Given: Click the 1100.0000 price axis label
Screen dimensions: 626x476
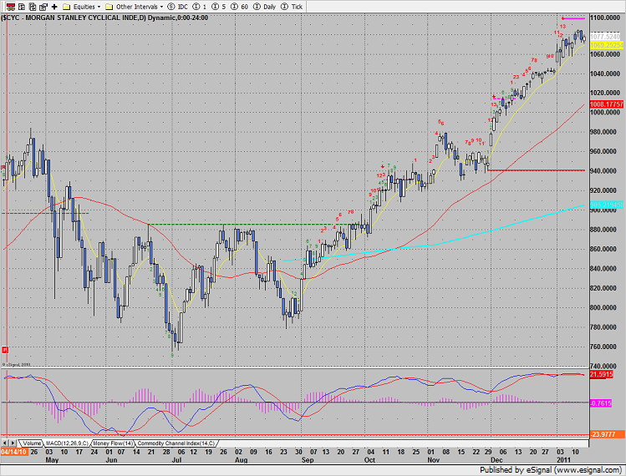Looking at the screenshot, I should (605, 18).
